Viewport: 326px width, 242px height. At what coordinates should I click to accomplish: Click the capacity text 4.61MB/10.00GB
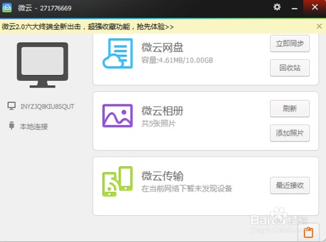(177, 60)
